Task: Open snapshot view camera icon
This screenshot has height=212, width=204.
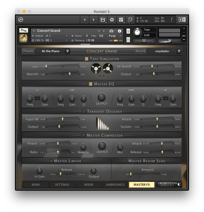Action: pos(111,31)
